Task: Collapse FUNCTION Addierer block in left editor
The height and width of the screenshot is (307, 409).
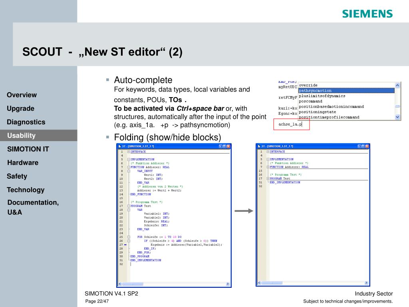Action: 129,167
